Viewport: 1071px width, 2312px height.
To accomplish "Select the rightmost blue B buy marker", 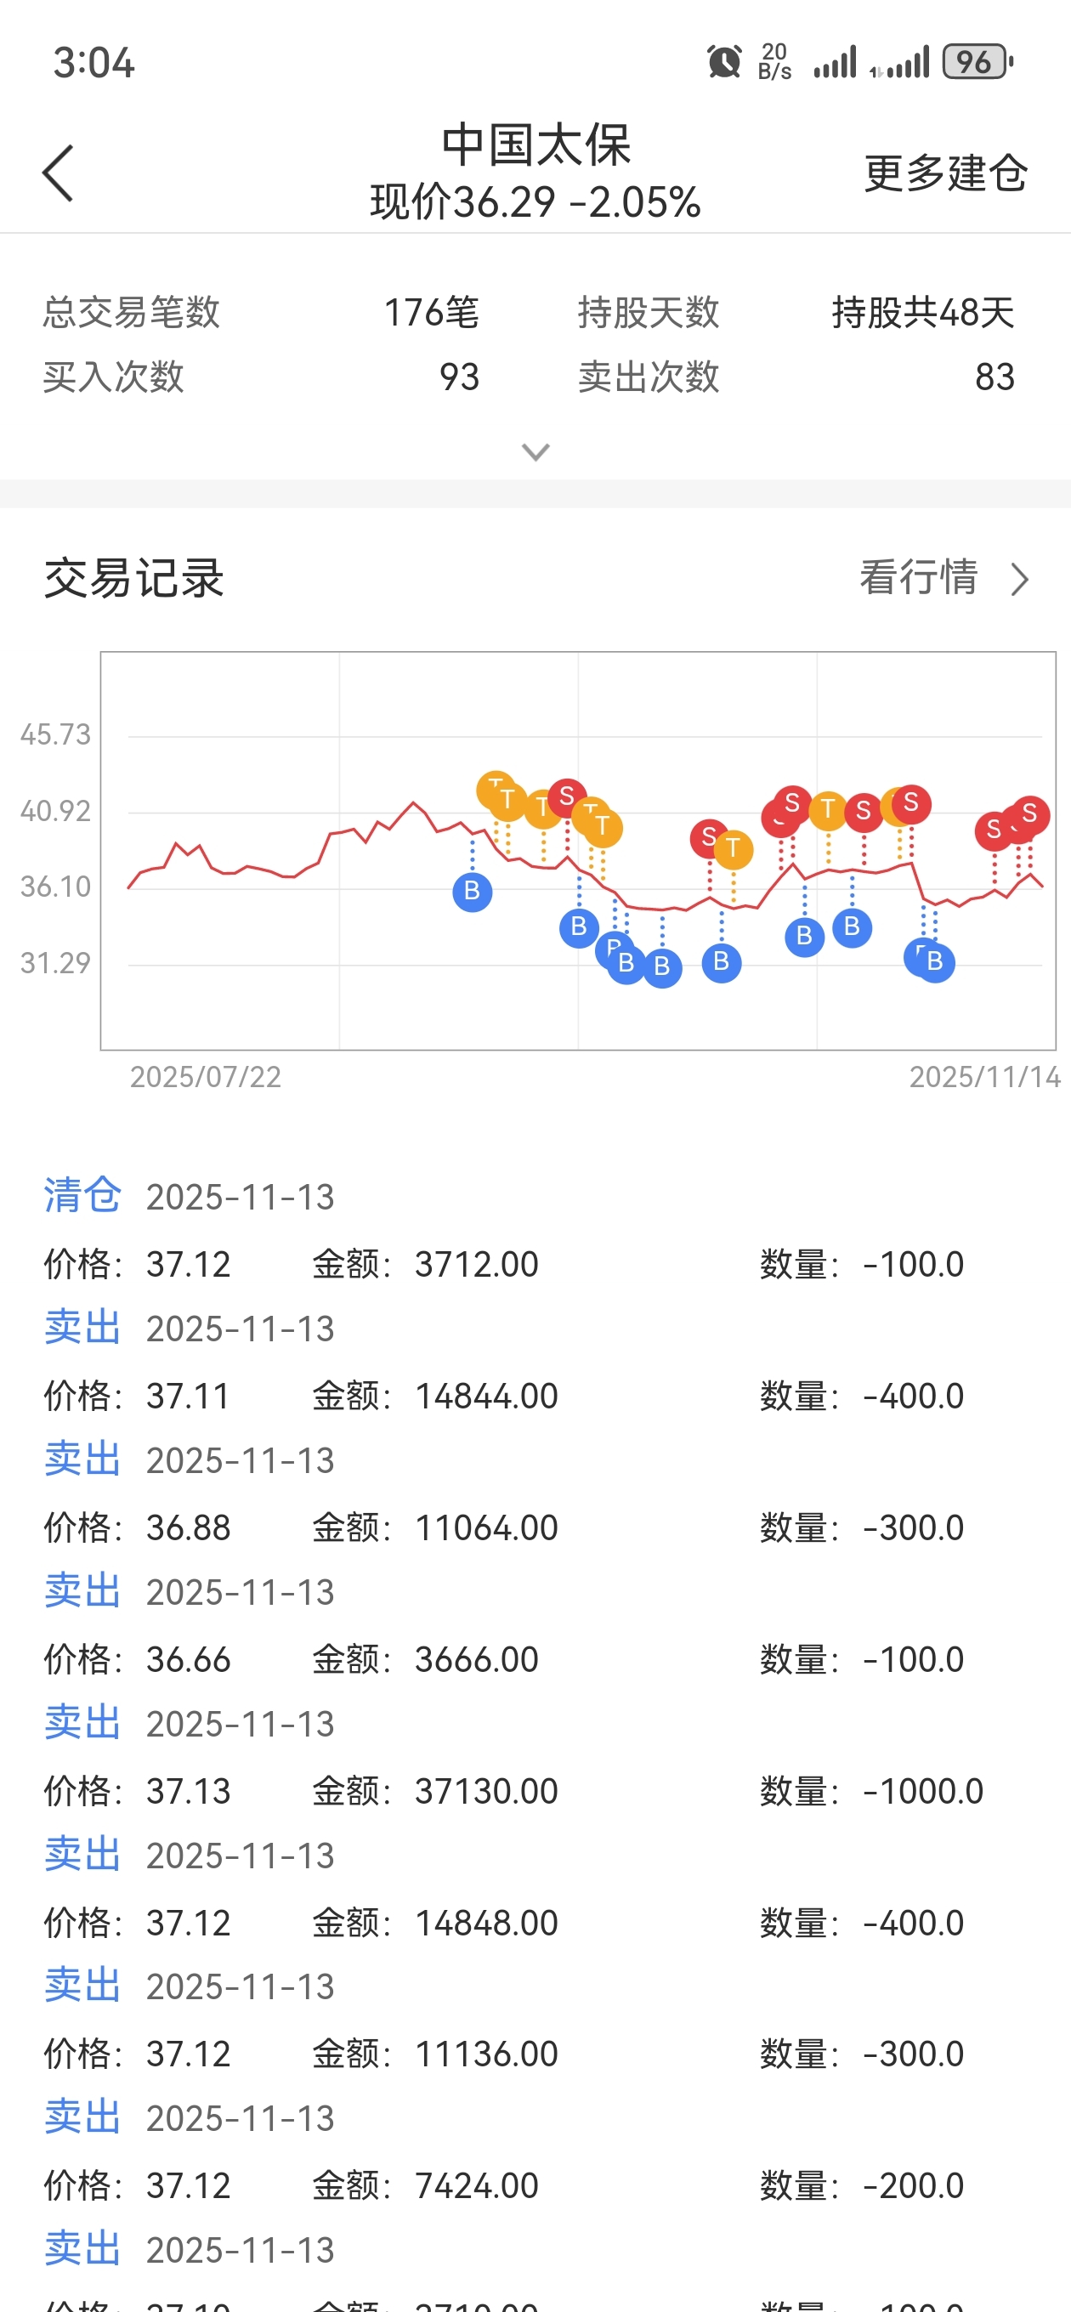I will [936, 962].
